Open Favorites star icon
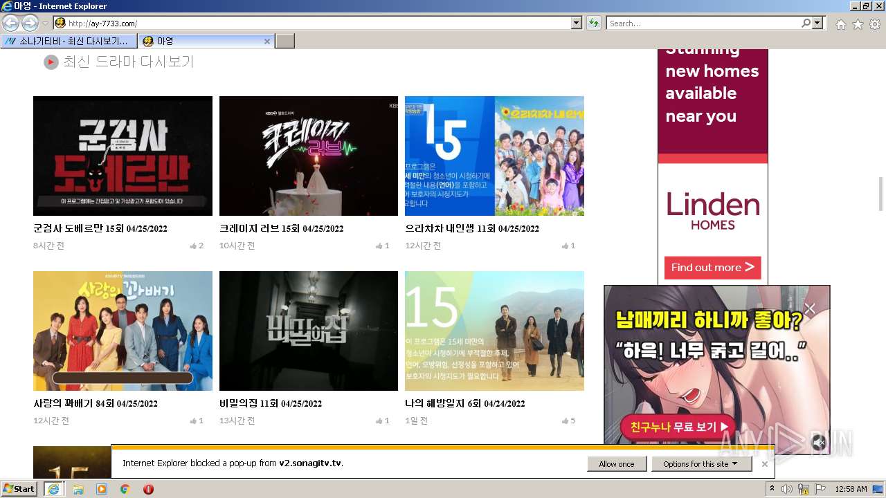The image size is (886, 498). pyautogui.click(x=858, y=24)
